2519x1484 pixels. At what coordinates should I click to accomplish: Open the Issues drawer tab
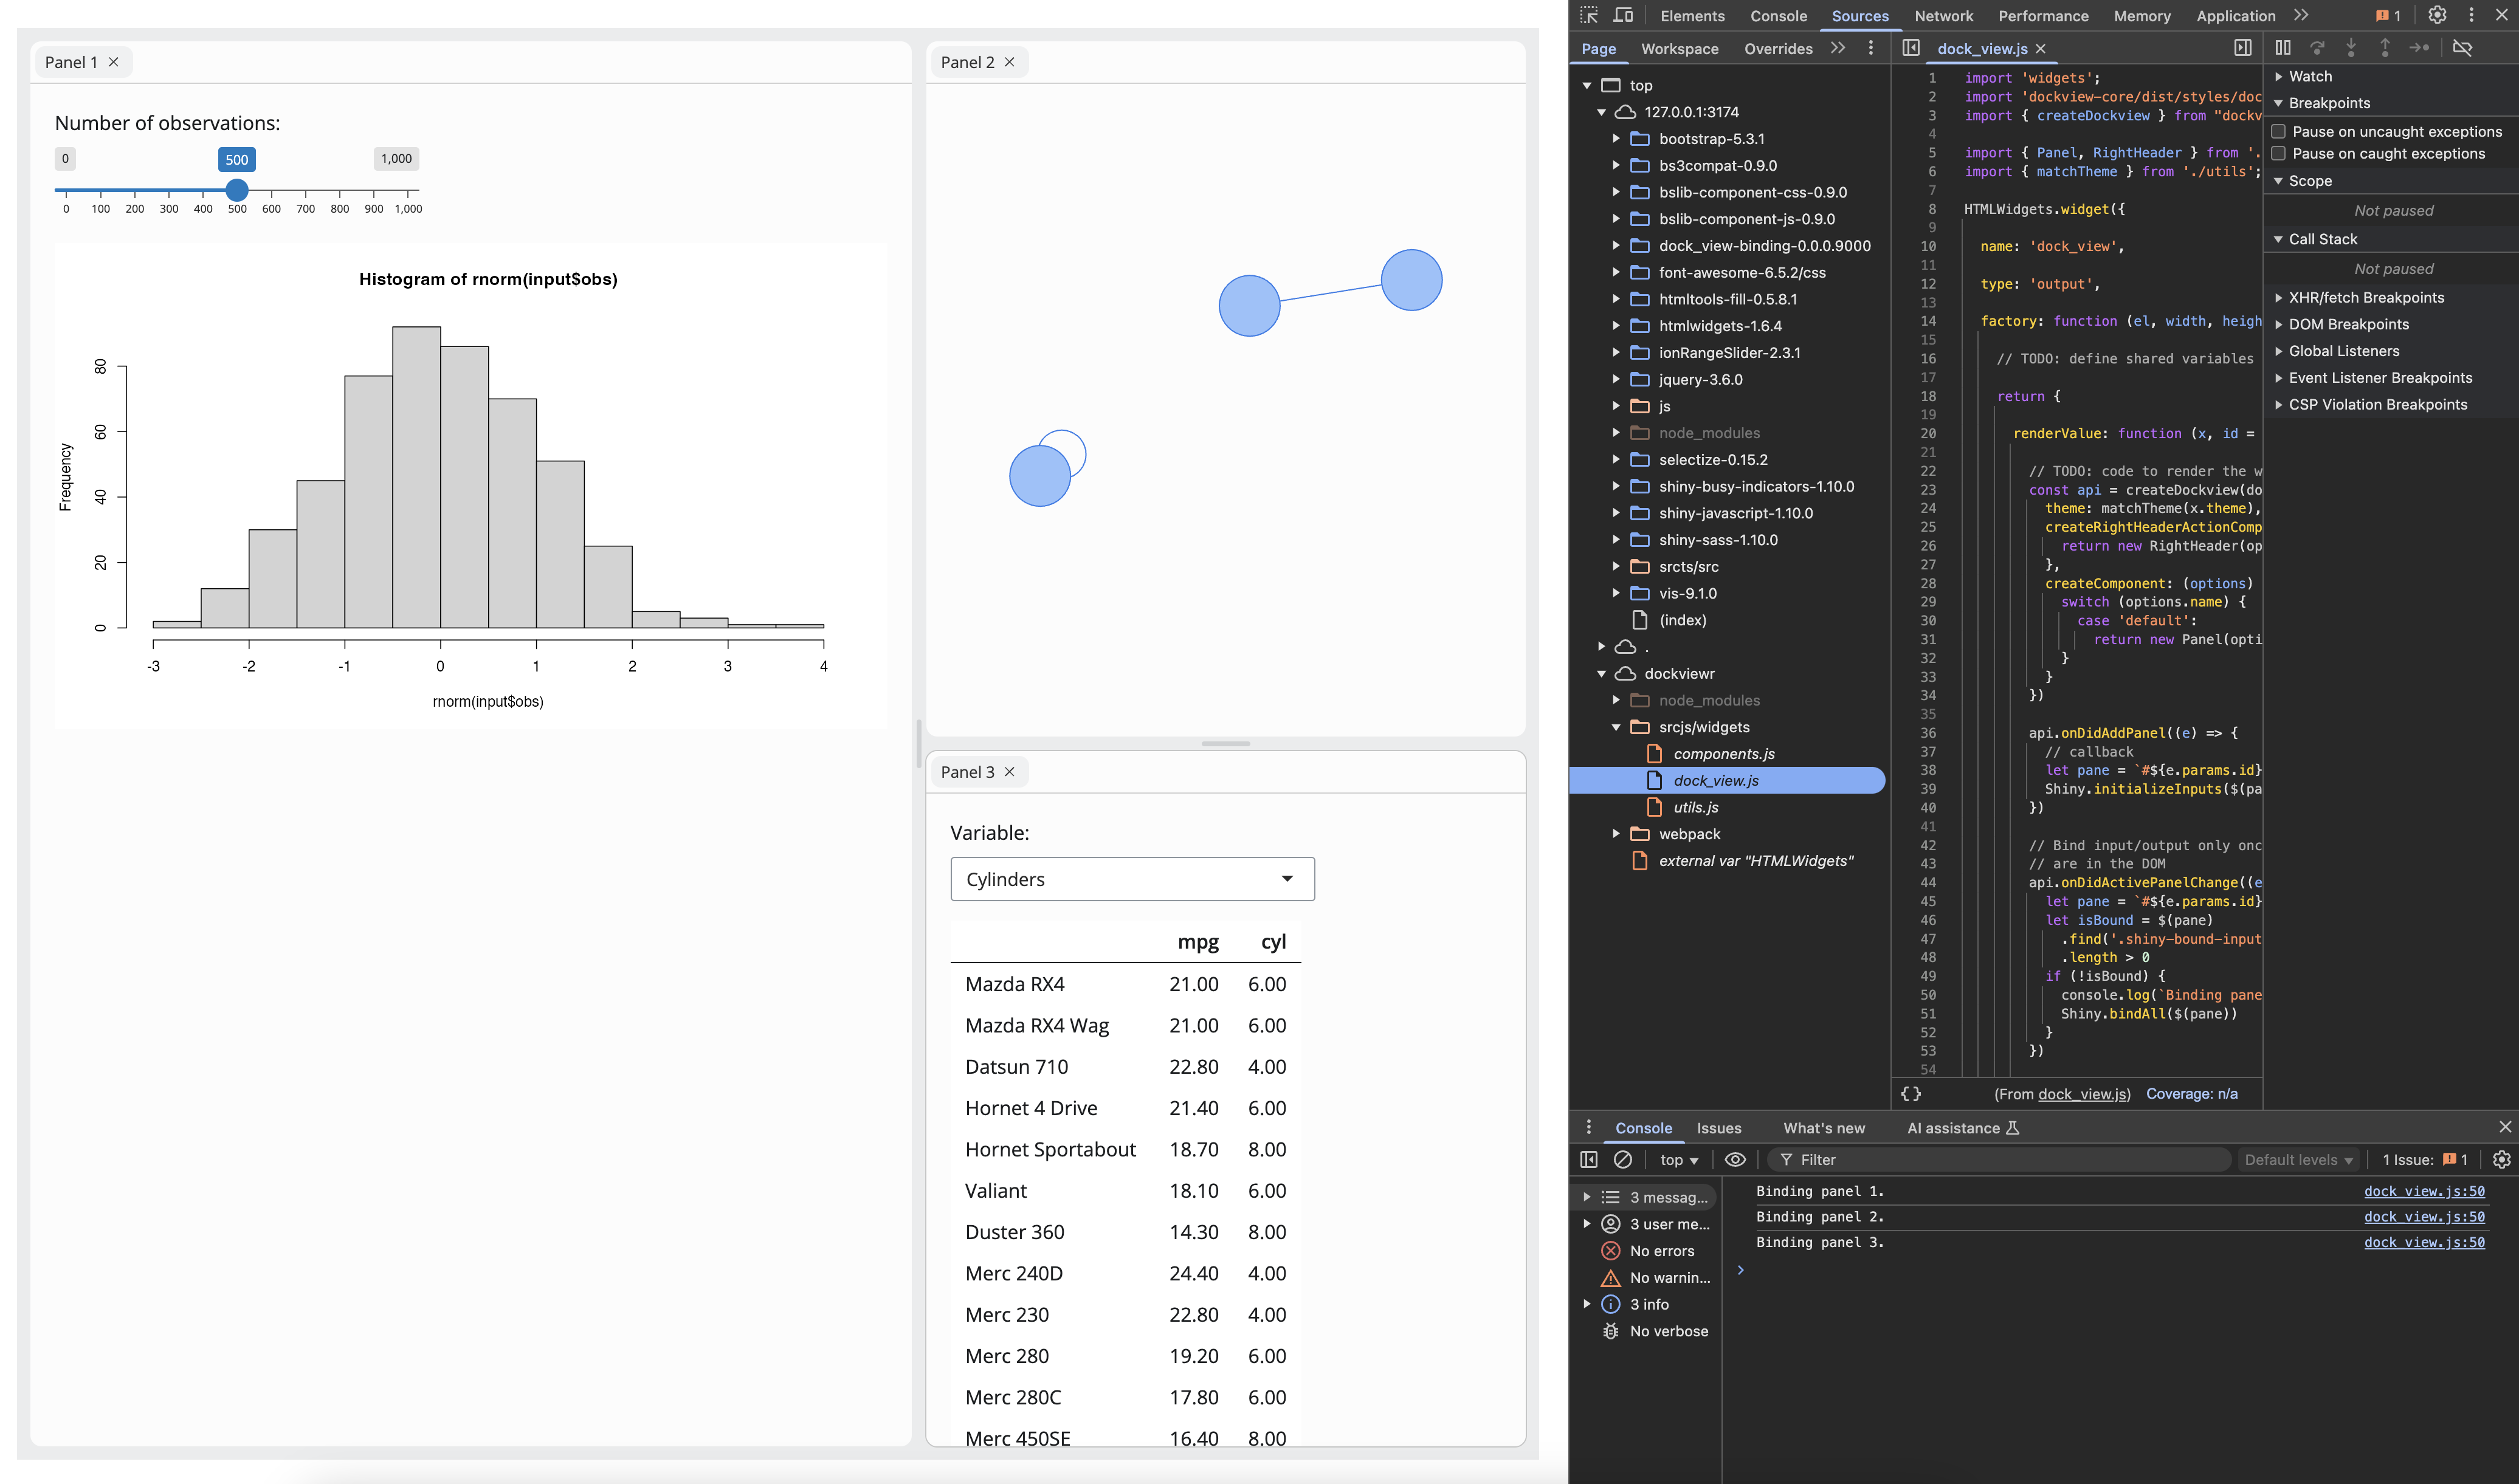pos(1718,1128)
